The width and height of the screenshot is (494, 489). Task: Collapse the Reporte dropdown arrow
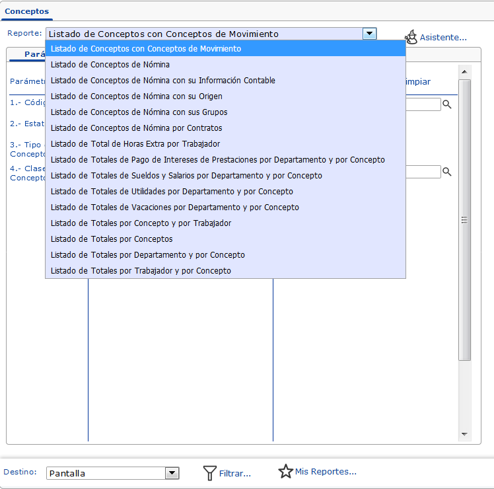click(x=369, y=34)
